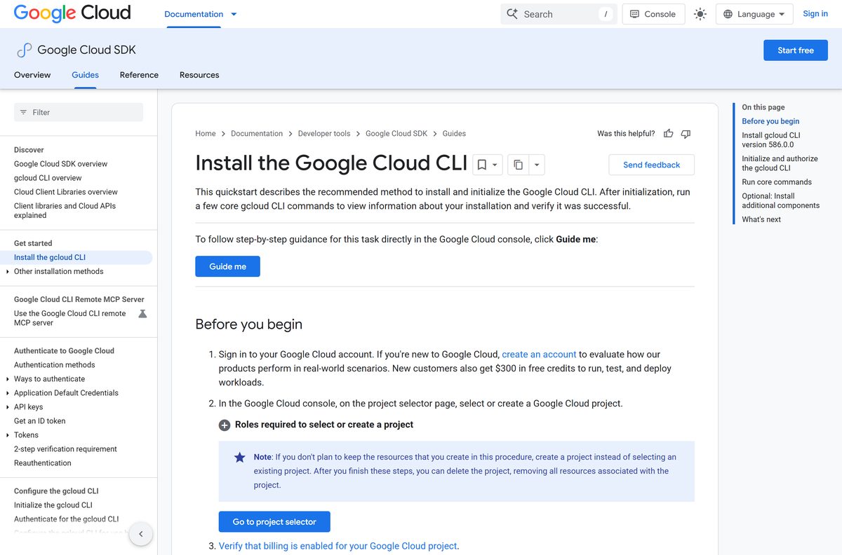Open Use the Google Cloud CLI remote MCP server
Viewport: 842px width, 555px height.
coord(70,318)
